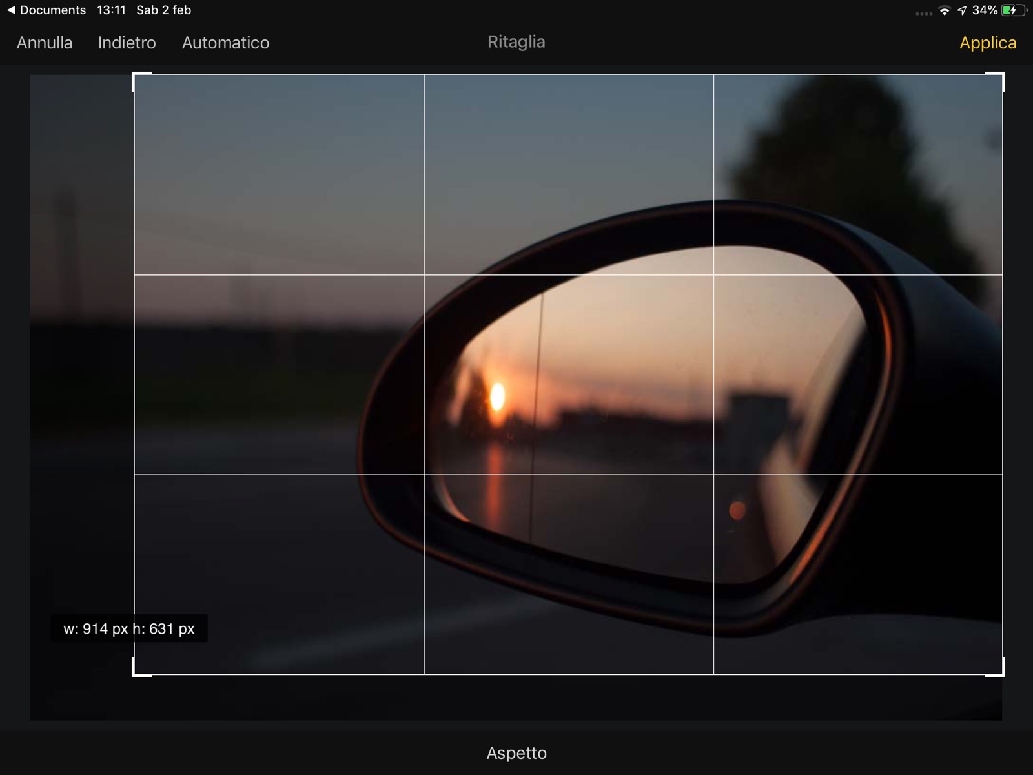This screenshot has height=775, width=1033.
Task: Click the center cell of the crop grid
Action: (568, 375)
